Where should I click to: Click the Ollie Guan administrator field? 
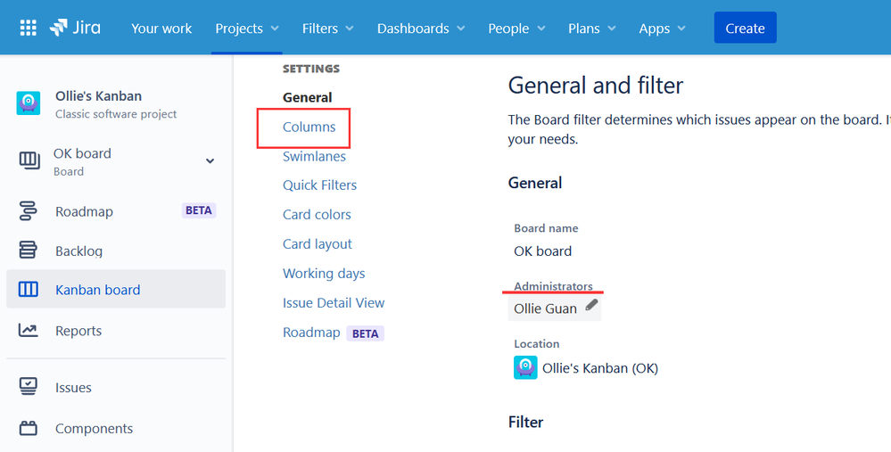(x=554, y=308)
